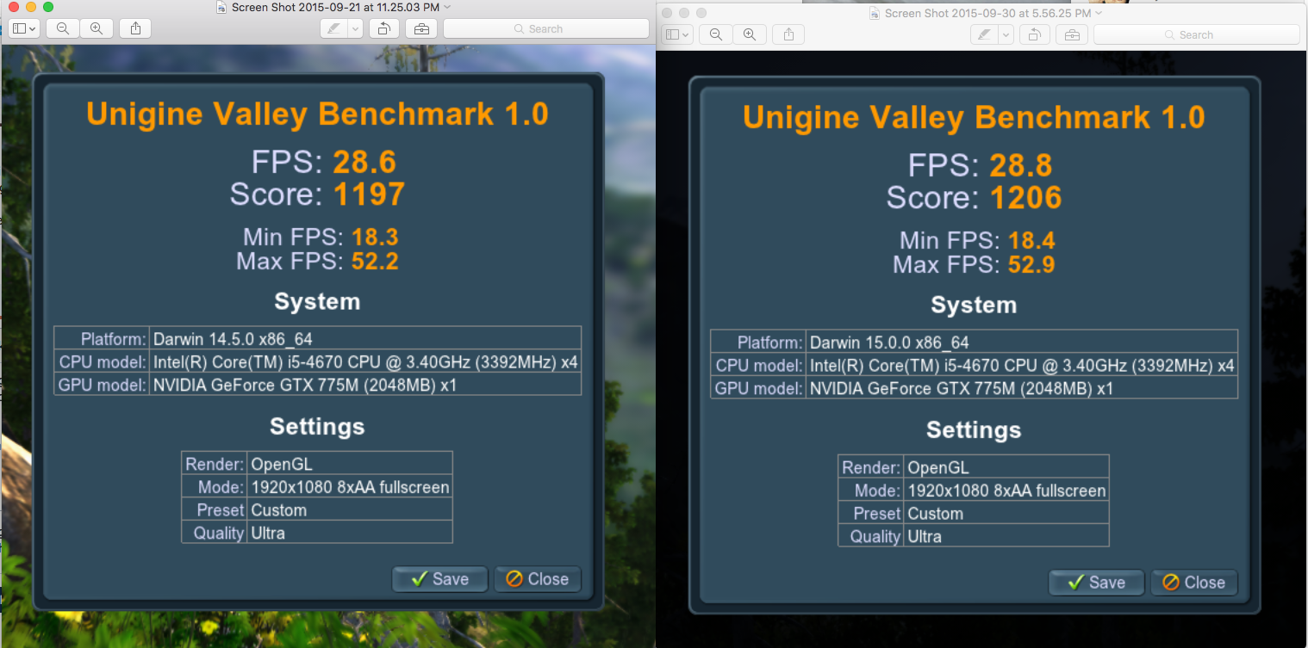This screenshot has height=648, width=1308.
Task: Click Save in the 1206 score dialog
Action: (1097, 583)
